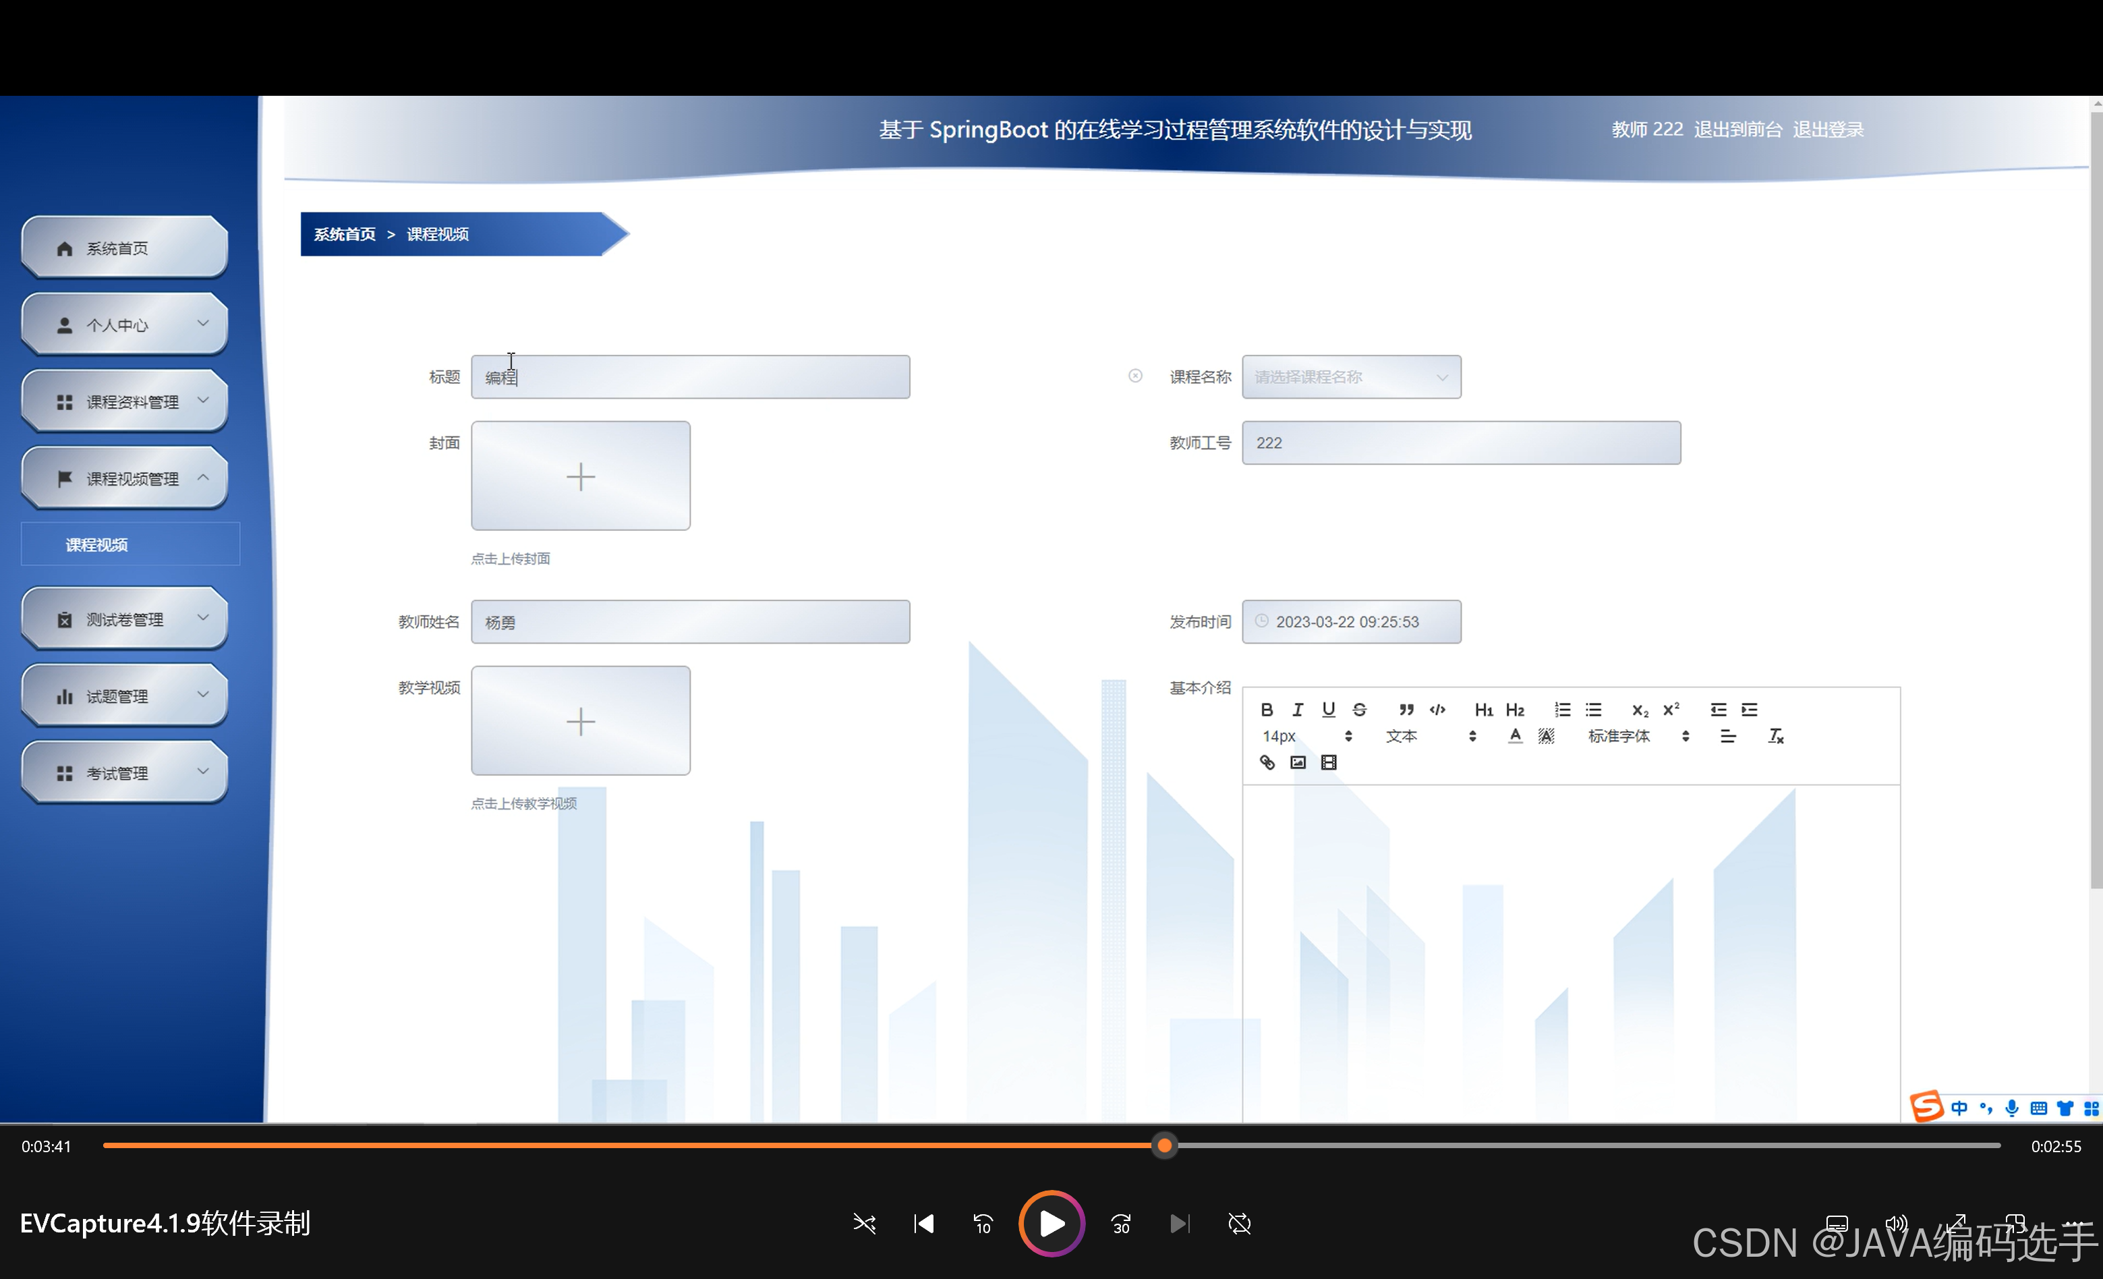Apply the H1 heading style

[x=1483, y=710]
